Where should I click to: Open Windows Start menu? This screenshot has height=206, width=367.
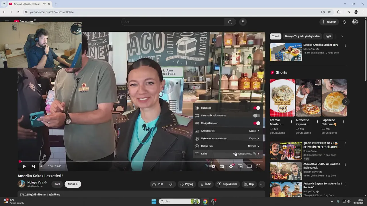153,201
